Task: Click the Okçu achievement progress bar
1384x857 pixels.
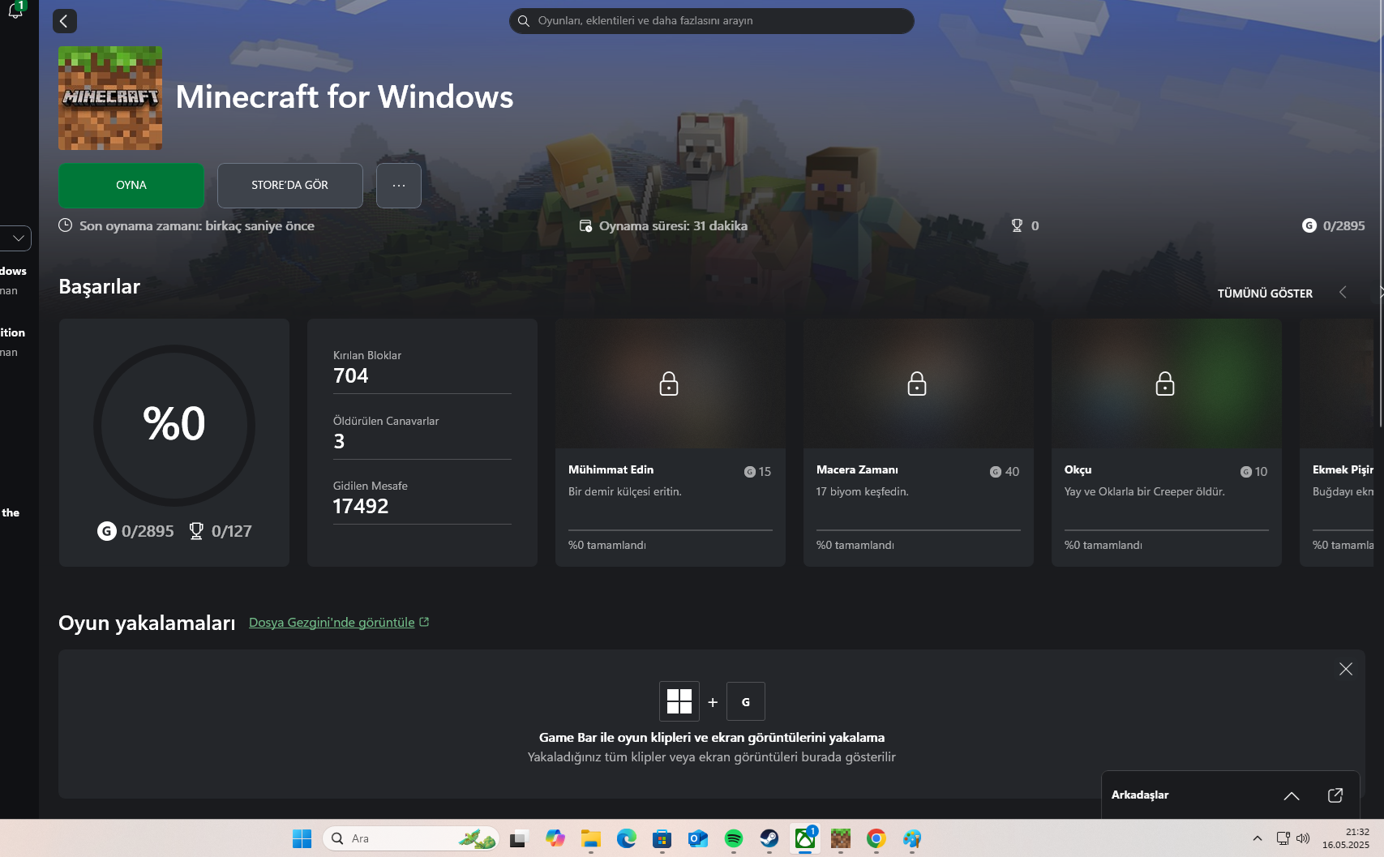Action: click(1167, 530)
